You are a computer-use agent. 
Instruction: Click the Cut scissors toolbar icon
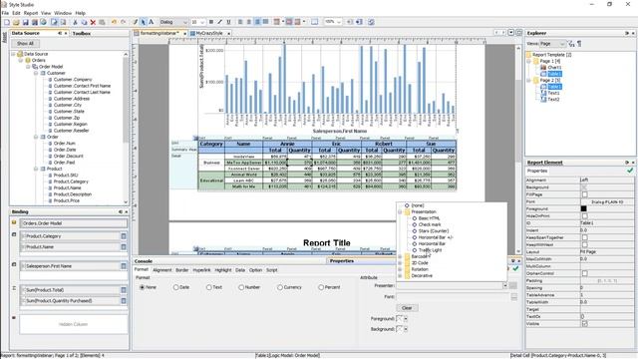tap(75, 22)
